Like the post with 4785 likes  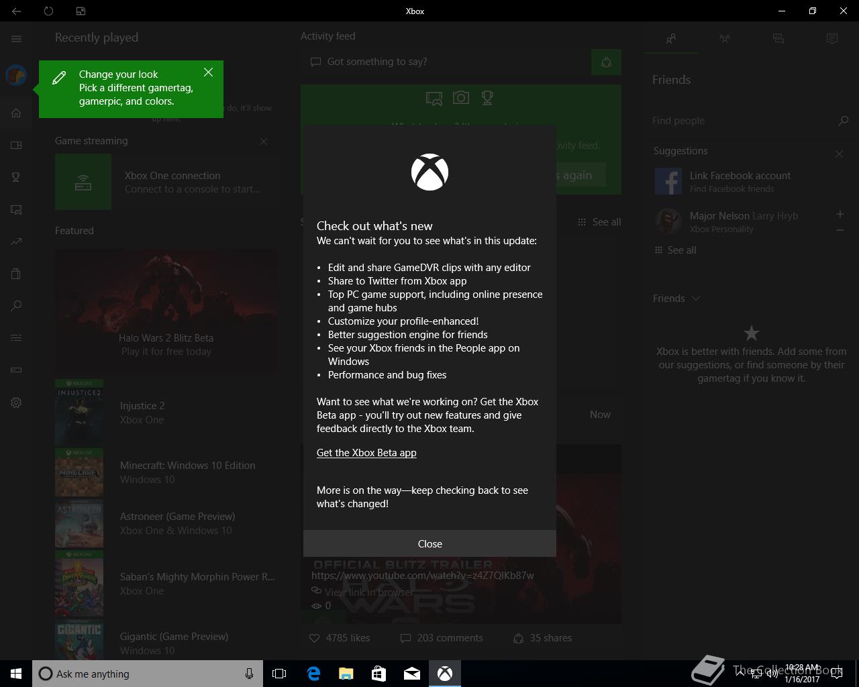[x=340, y=638]
